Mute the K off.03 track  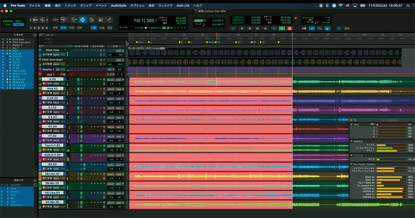point(51,102)
